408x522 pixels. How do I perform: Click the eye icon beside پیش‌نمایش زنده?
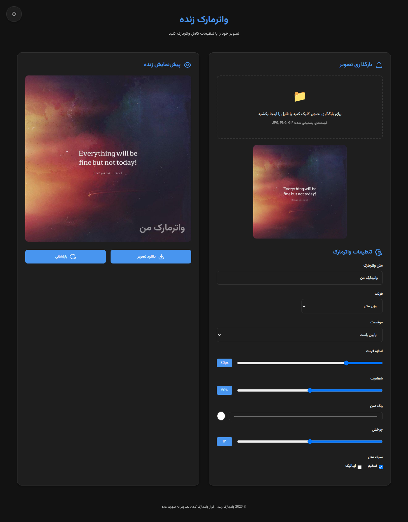click(187, 65)
